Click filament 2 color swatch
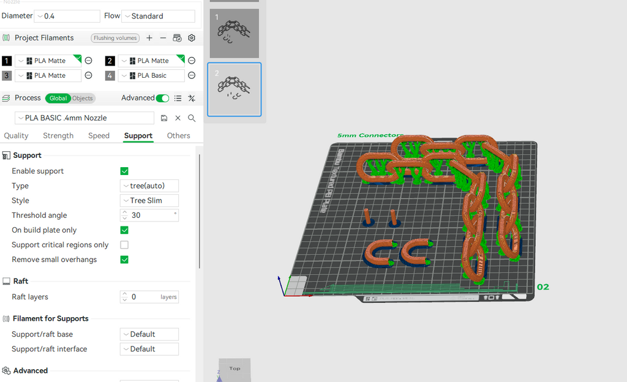The height and width of the screenshot is (382, 627). click(x=110, y=61)
